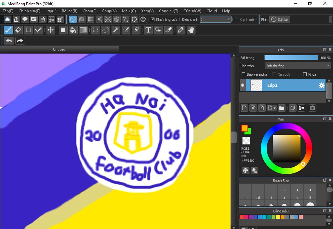The height and width of the screenshot is (229, 333).
Task: Choose brush size 1.5
Action: 258,192
